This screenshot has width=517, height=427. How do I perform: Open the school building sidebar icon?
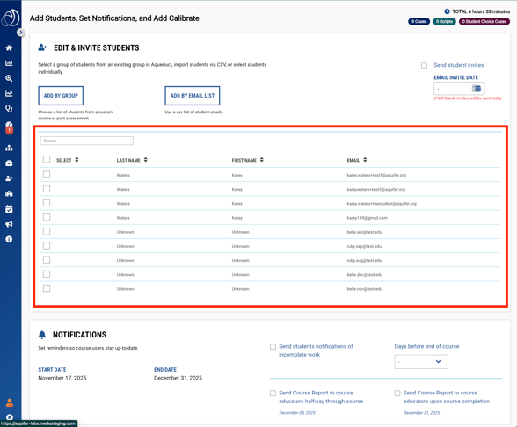(x=9, y=193)
